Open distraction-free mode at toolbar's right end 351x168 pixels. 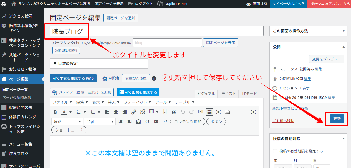point(253,112)
